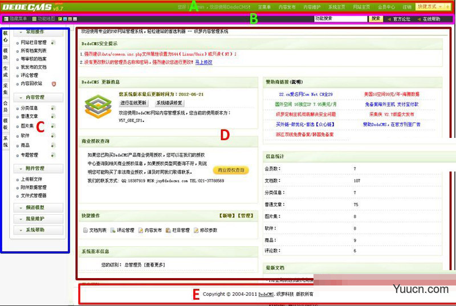Image resolution: width=456 pixels, height=306 pixels.
Task: Click the add icon beside 普通文章
Action: [x=53, y=116]
